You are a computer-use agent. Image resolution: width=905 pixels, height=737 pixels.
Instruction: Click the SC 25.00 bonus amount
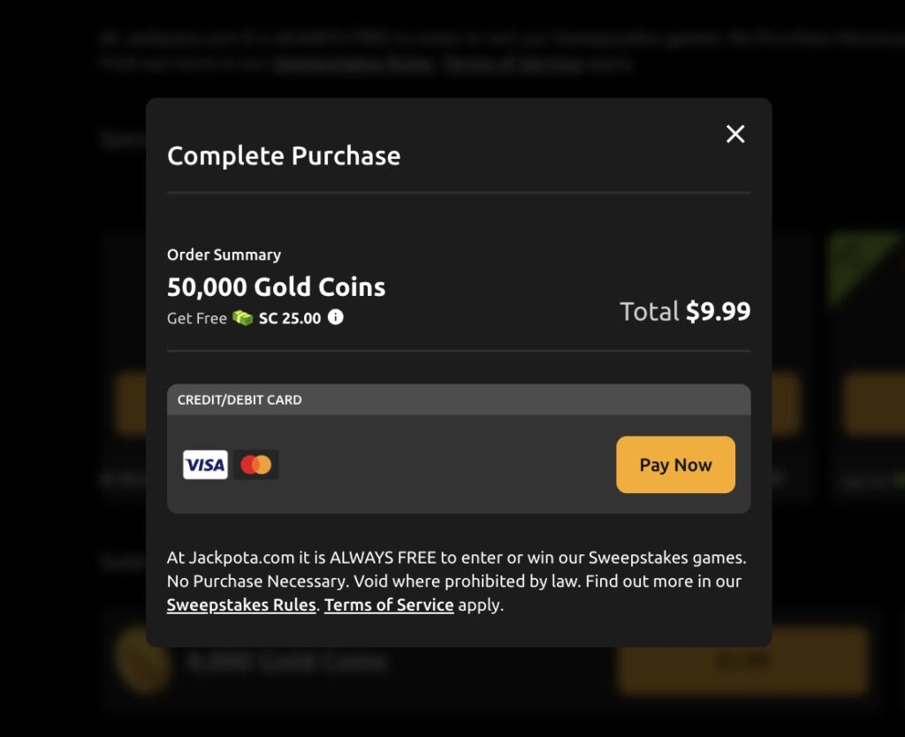coord(290,318)
